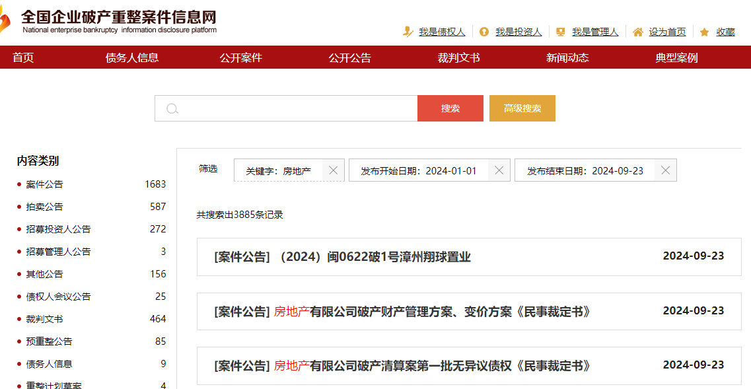Click the magnifier icon in search box
The image size is (751, 389).
point(172,108)
